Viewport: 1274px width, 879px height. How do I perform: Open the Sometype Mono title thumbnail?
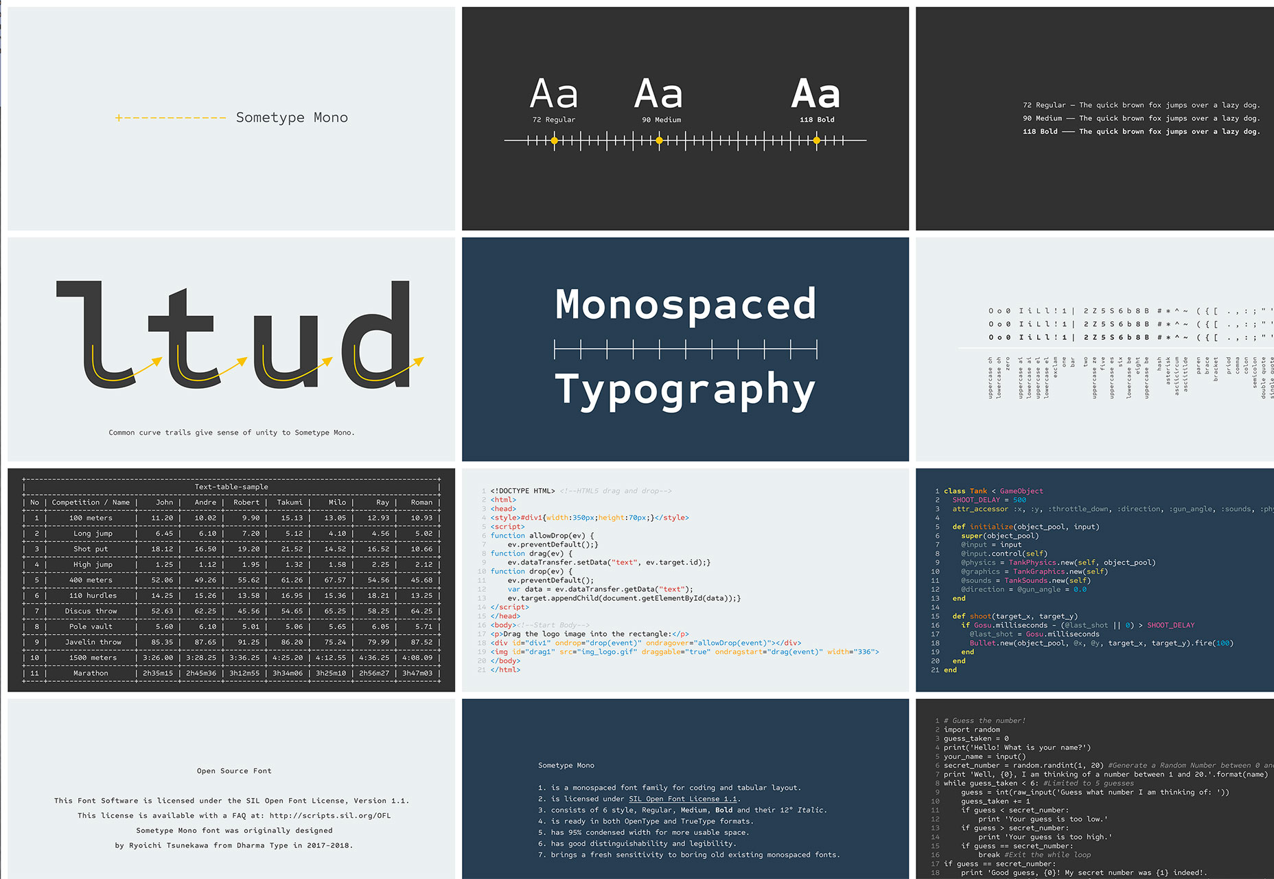(x=231, y=119)
